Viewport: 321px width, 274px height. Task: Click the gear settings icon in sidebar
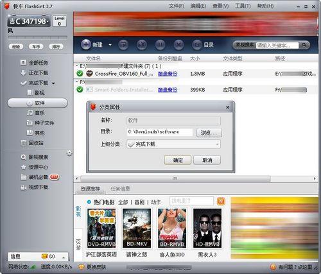tap(69, 153)
